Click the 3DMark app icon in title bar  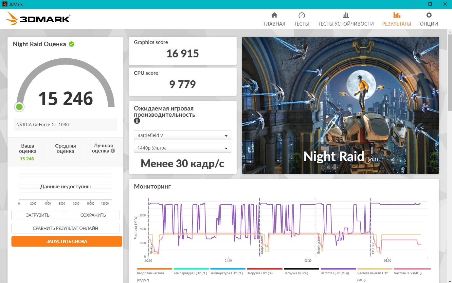[x=5, y=4]
